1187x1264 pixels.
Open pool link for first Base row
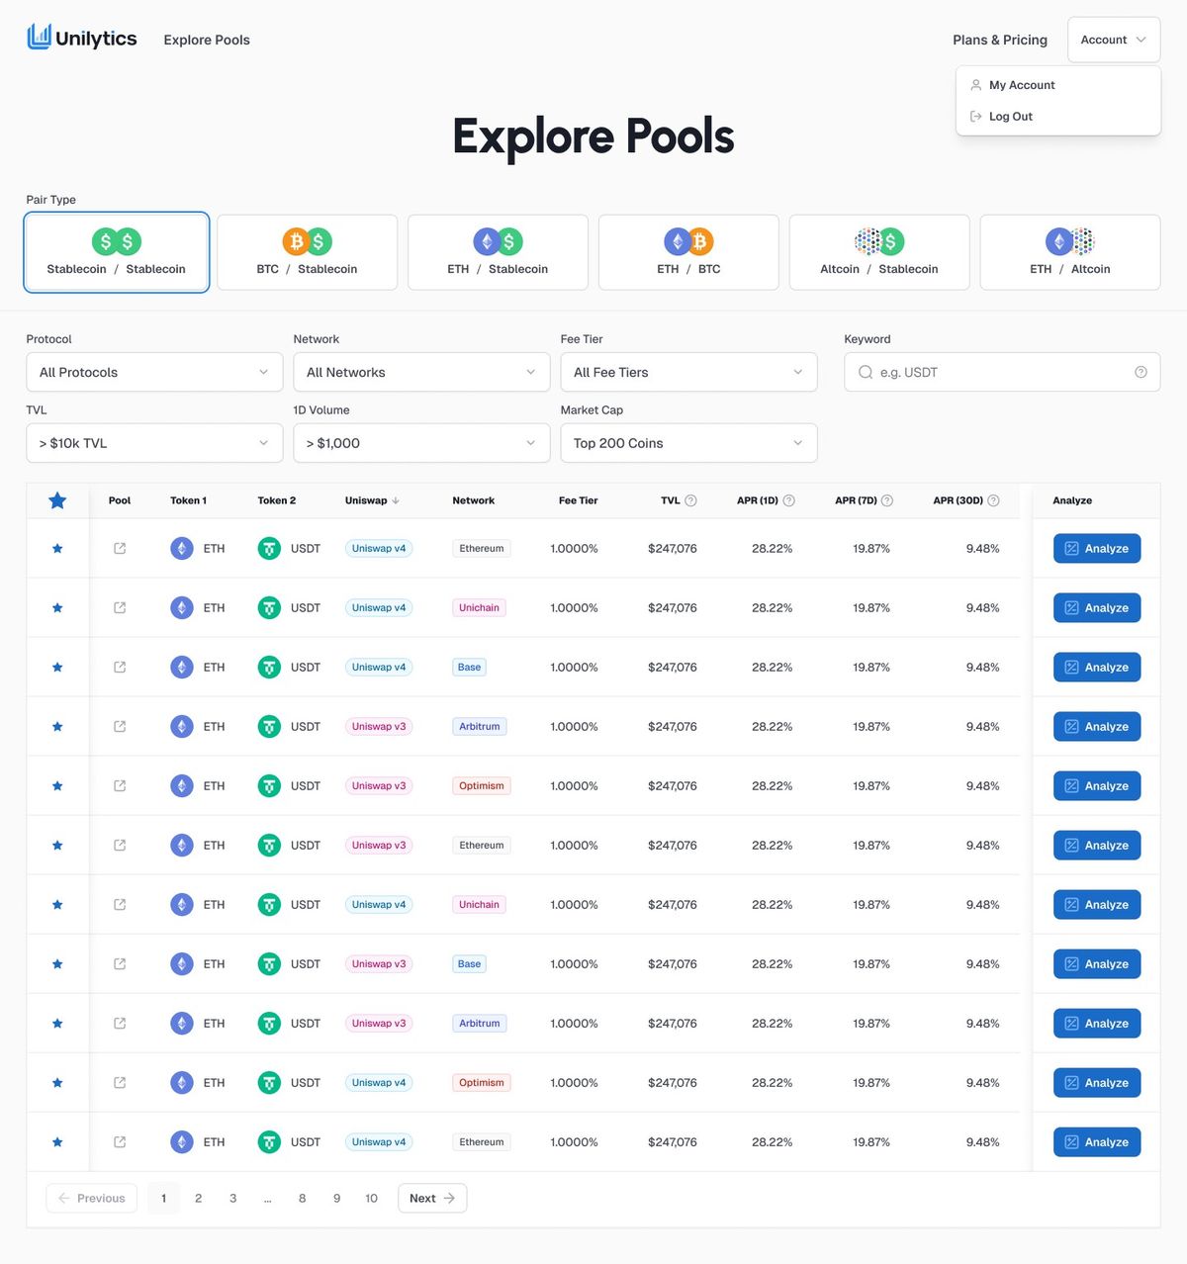point(120,667)
